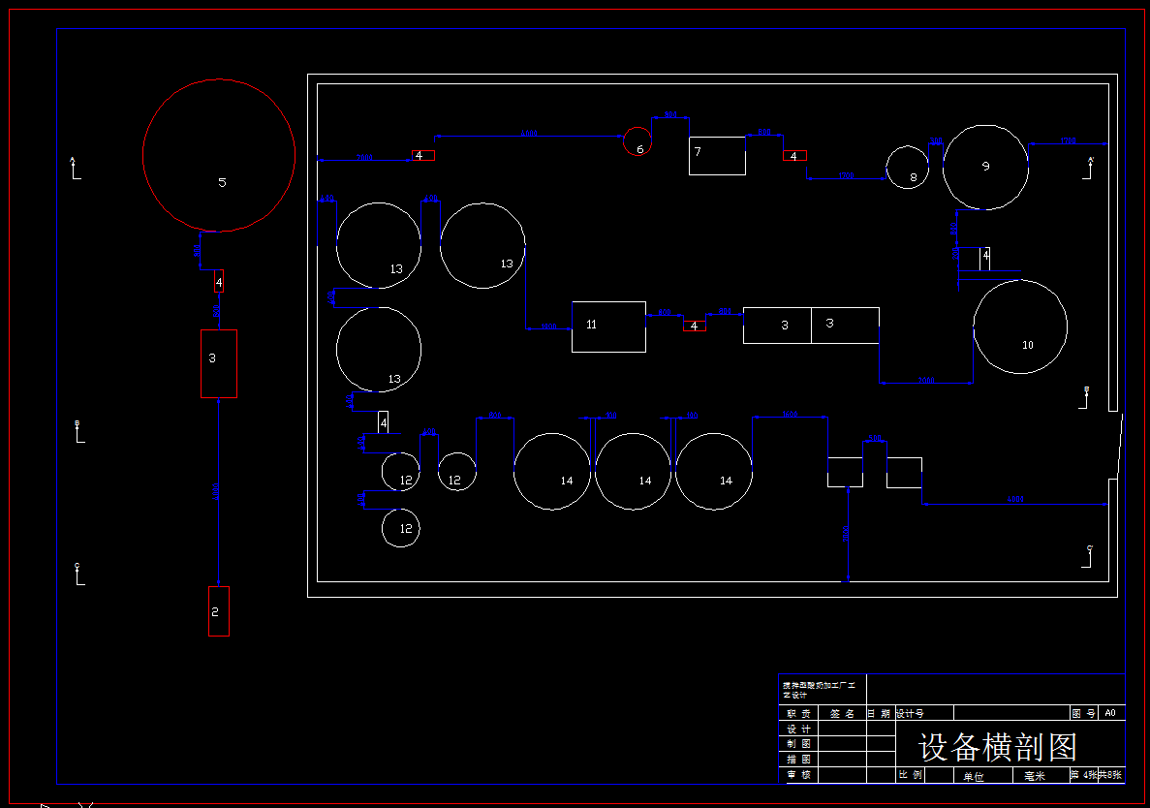
Task: Select the right box 3 in the paired boxes
Action: click(845, 326)
